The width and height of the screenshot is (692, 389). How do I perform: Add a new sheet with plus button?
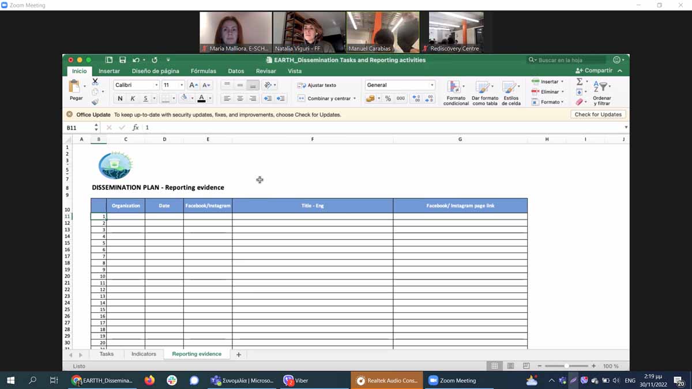pos(239,354)
